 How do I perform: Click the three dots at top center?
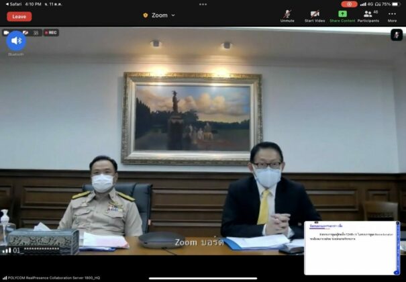203,4
